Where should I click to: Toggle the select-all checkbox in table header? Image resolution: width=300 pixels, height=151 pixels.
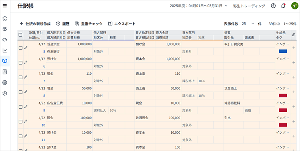click(20, 35)
